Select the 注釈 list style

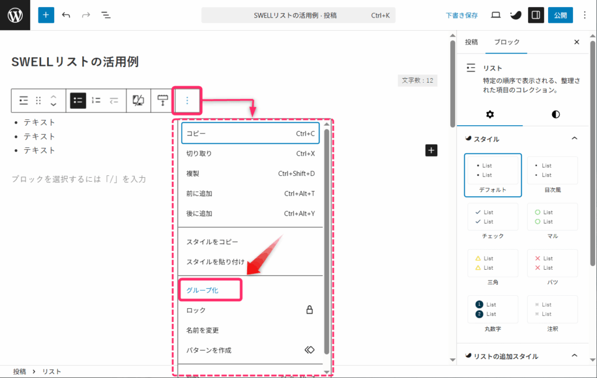[552, 314]
